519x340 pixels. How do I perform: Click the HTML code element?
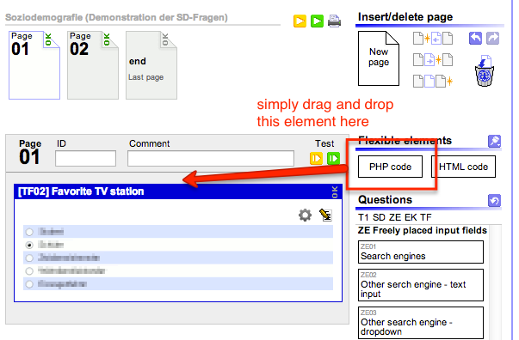click(x=463, y=167)
